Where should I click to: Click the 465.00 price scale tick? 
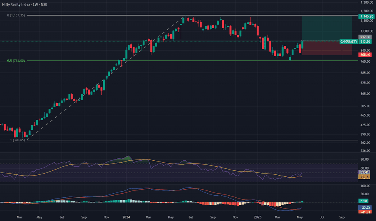(x=366, y=115)
